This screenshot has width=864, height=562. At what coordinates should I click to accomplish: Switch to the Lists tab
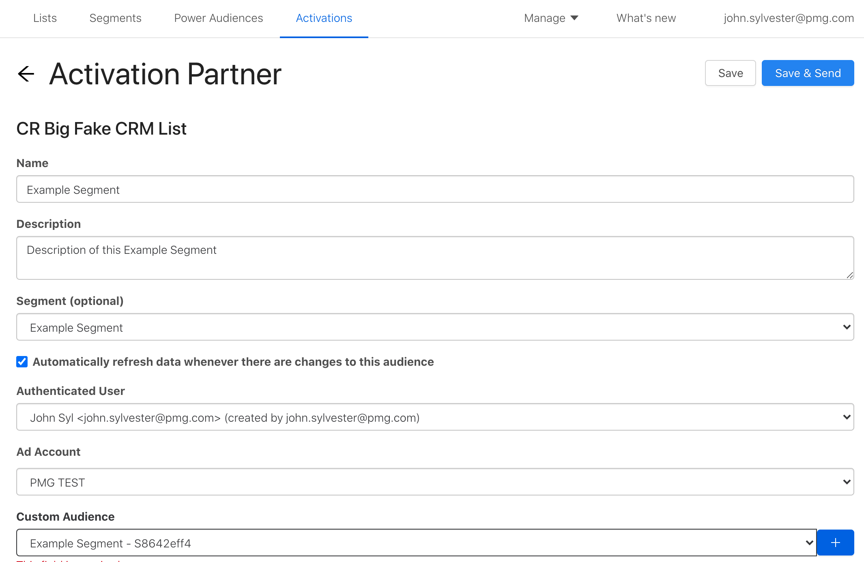[45, 18]
